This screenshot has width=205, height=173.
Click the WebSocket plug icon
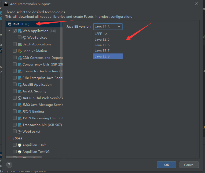point(20,132)
